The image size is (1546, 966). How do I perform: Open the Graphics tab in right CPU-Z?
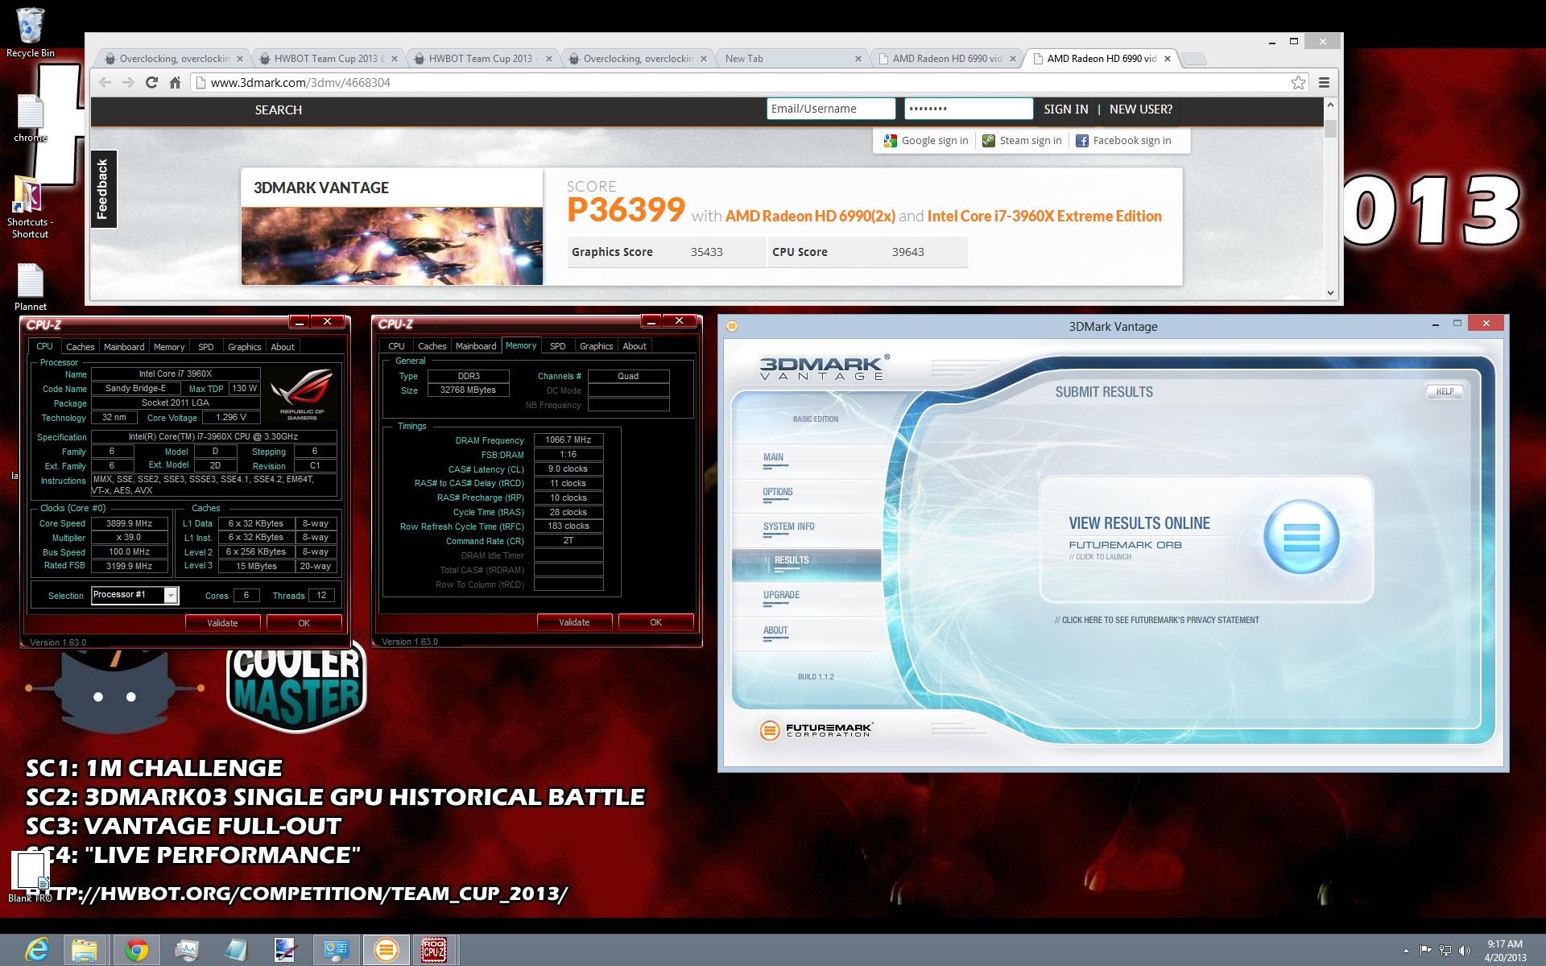(596, 346)
